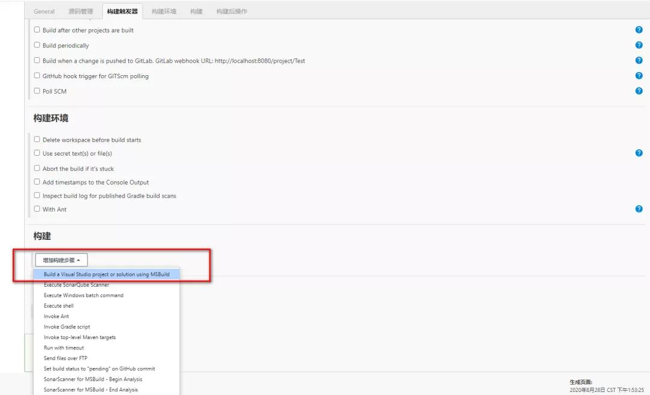This screenshot has height=395, width=650.
Task: Choose Execute Windows batch command
Action: tap(84, 295)
